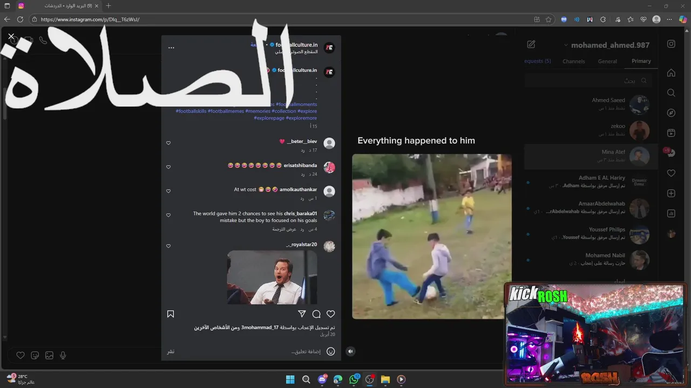The image size is (691, 388).
Task: Close the Instagram post overlay
Action: point(11,37)
